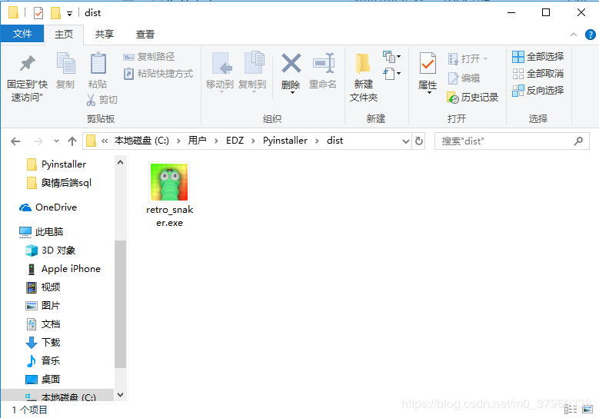This screenshot has width=599, height=418.
Task: Click Paste shortcut (粘贴快捷方式)
Action: (x=158, y=74)
